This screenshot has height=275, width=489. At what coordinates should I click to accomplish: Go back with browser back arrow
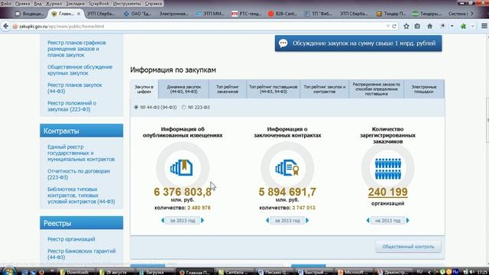[5, 27]
